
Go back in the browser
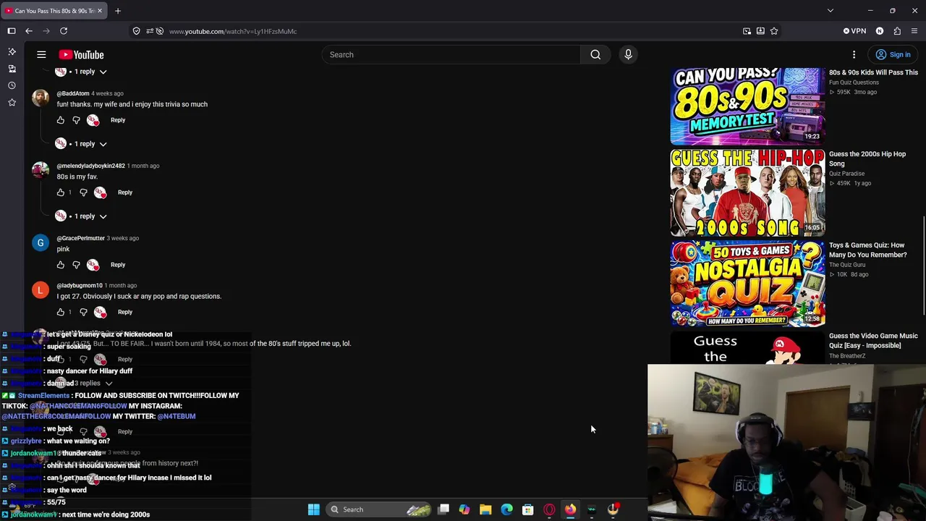coord(29,31)
